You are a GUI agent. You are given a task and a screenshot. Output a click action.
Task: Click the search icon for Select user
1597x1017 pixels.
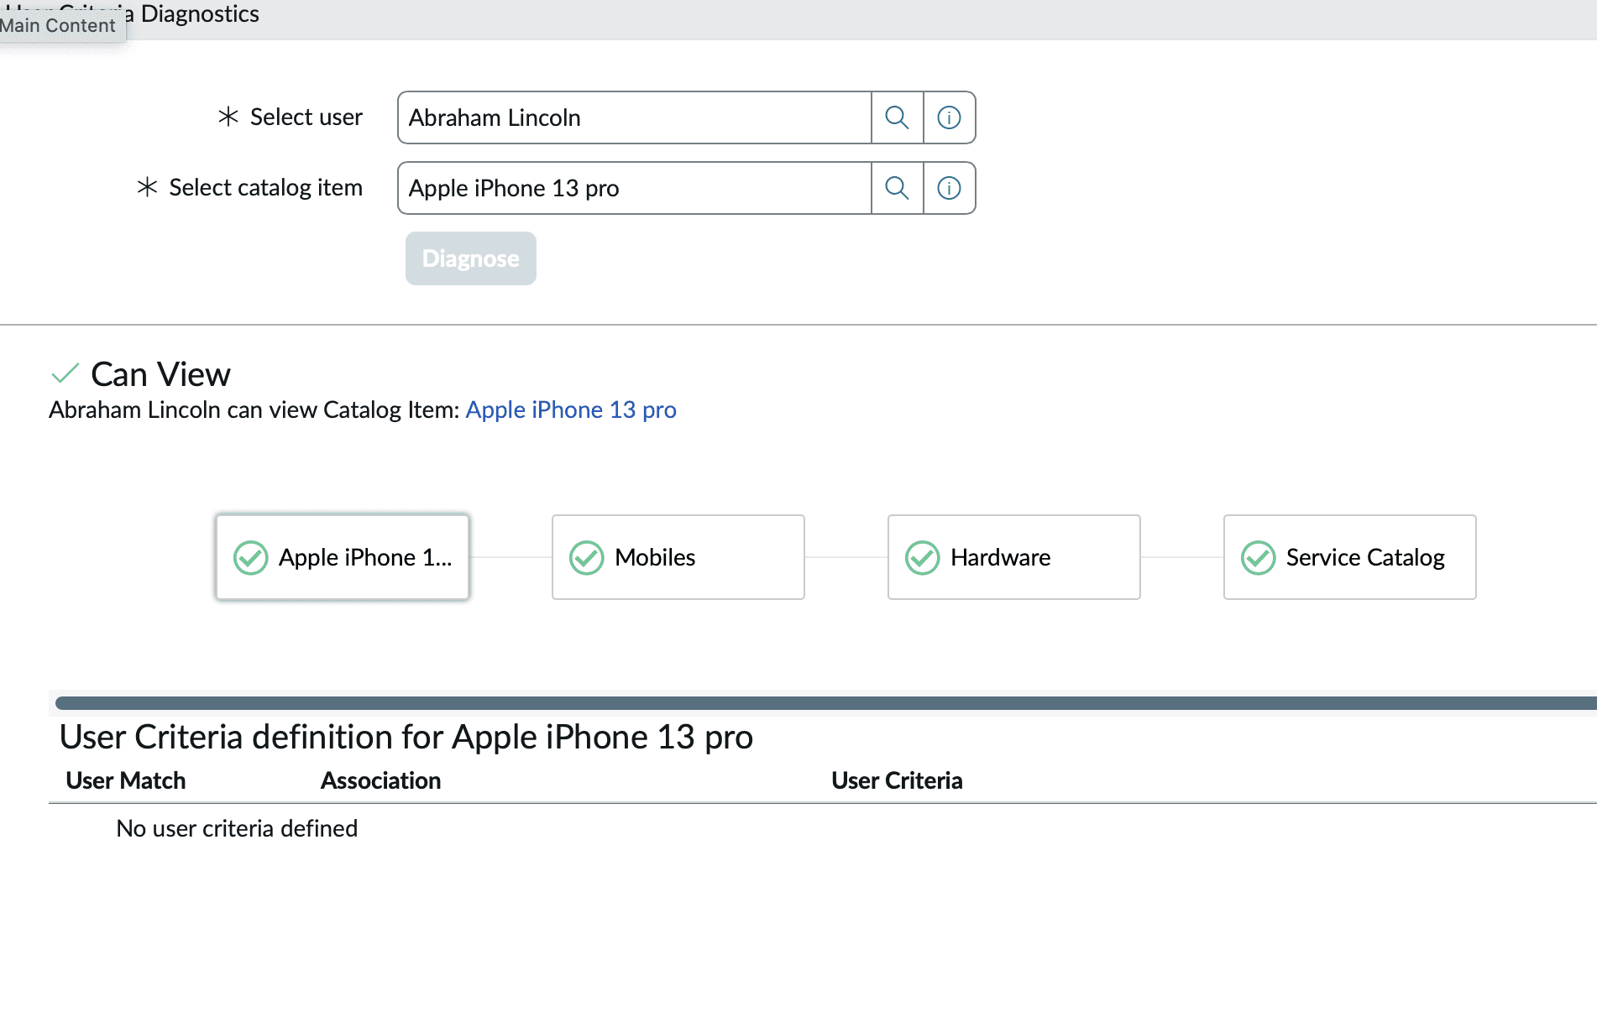897,117
